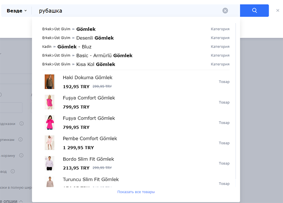Open the Haki Dokuma Gömlek product title
The height and width of the screenshot is (203, 283).
click(x=88, y=78)
